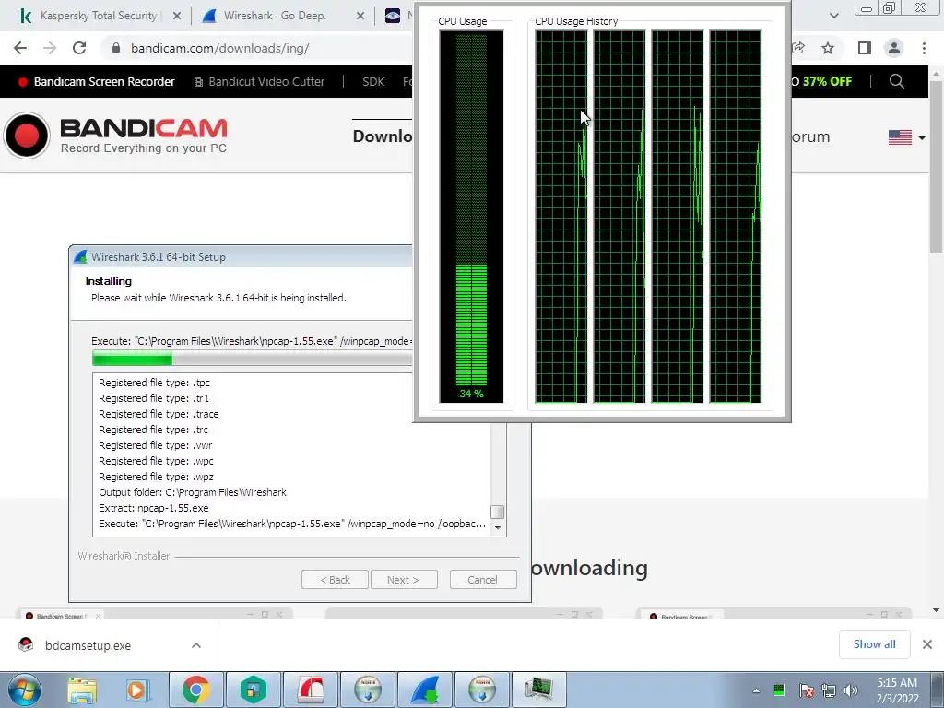Launch Windows Media Player from the taskbar
This screenshot has height=708, width=944.
(x=137, y=690)
